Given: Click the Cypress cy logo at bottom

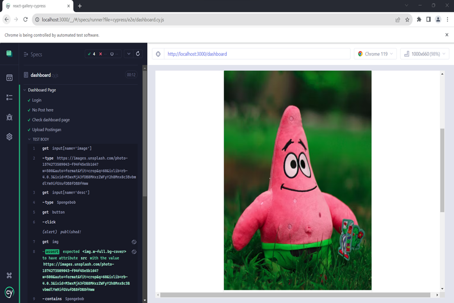Looking at the screenshot, I should click(9, 292).
